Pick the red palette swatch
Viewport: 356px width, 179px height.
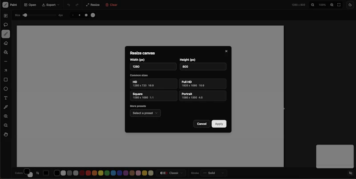click(x=88, y=173)
